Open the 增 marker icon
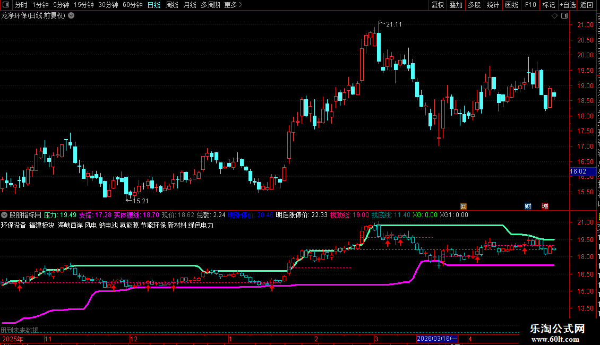This screenshot has height=345, width=600. 545,206
